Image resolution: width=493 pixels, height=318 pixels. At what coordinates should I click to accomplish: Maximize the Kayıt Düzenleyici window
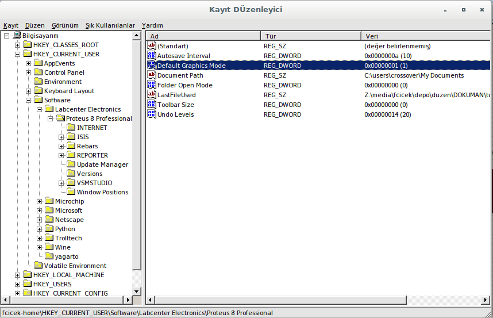tap(464, 10)
